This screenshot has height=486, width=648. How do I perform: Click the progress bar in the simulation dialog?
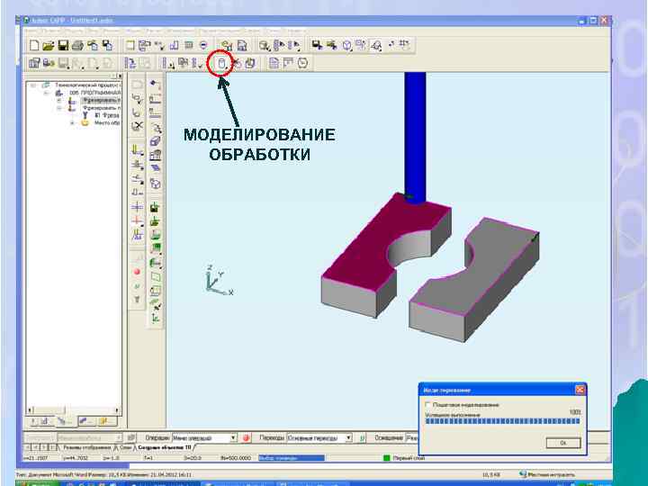[x=502, y=421]
